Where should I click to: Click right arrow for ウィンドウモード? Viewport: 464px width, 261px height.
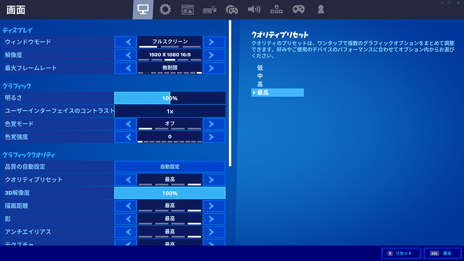(x=214, y=42)
